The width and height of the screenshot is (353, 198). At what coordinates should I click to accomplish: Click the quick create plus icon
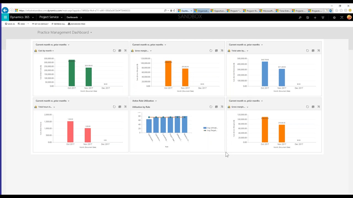pos(315,18)
